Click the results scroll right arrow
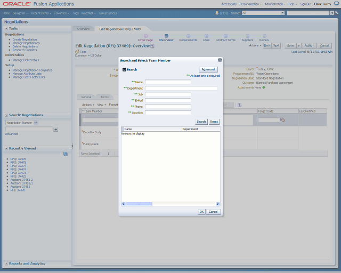The height and width of the screenshot is (273, 341). click(218, 204)
